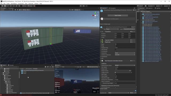Image resolution: width=171 pixels, height=96 pixels.
Task: Toggle the prefab active checkbox in Inspector
Action: tap(104, 27)
